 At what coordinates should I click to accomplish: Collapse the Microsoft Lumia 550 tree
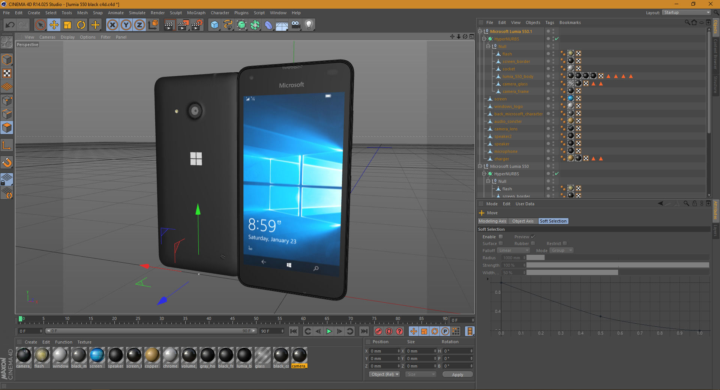480,166
